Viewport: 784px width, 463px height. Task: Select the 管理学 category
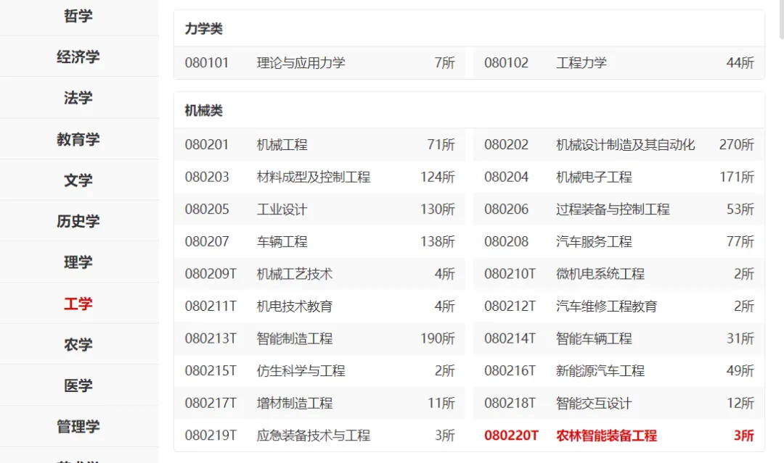[78, 427]
